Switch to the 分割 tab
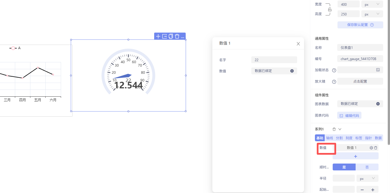Viewport: 390px width, 193px height. tap(339, 138)
